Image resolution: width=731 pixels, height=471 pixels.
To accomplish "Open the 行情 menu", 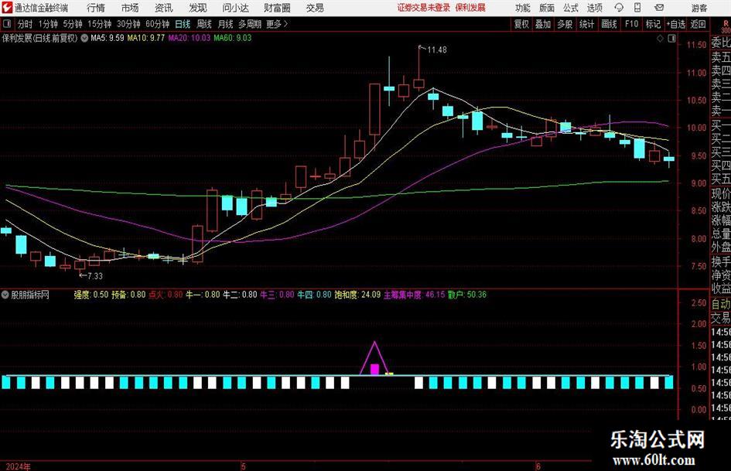I will (96, 8).
